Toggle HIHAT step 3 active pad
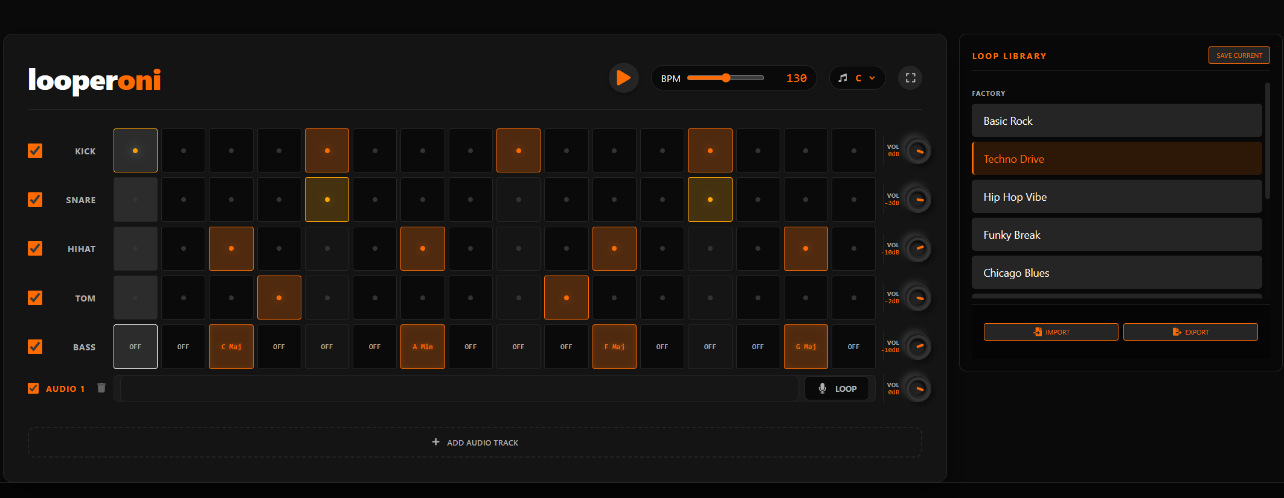 coord(231,248)
